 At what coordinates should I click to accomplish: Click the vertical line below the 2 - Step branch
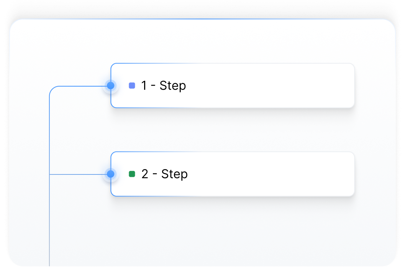[x=50, y=222]
